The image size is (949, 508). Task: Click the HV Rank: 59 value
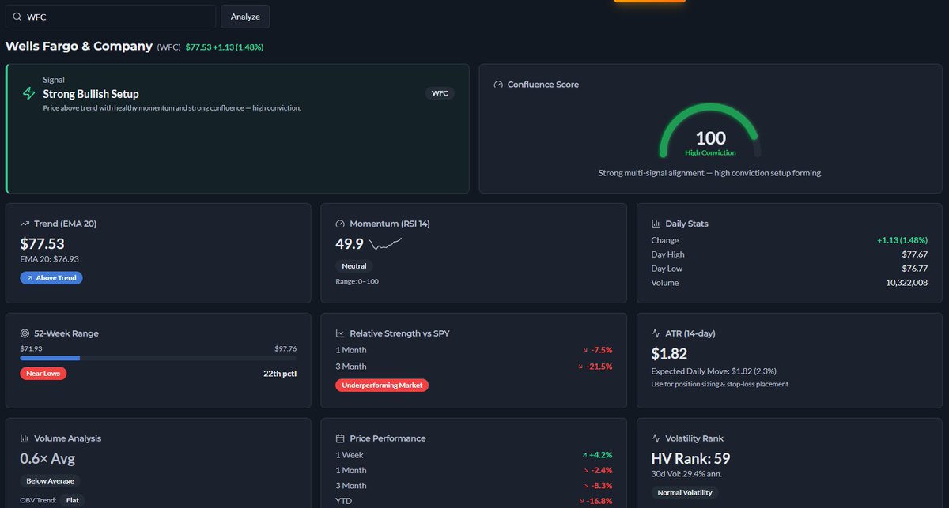coord(690,458)
